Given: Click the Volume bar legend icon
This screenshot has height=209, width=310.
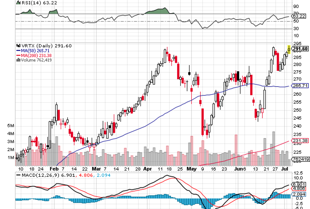Looking at the screenshot, I should point(19,60).
